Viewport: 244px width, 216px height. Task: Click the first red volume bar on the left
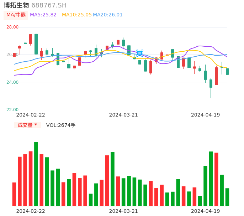pos(14,194)
